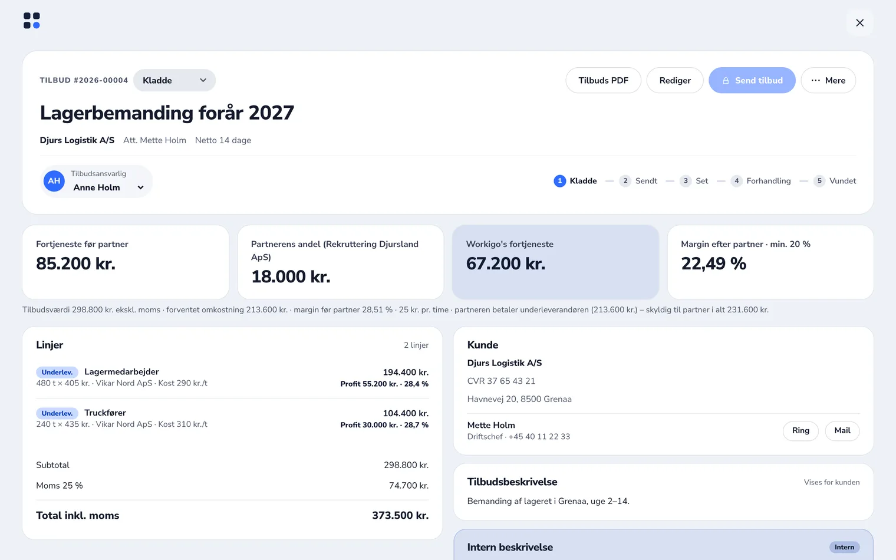
Task: Click the Total 373.500 kr. value
Action: (x=400, y=515)
